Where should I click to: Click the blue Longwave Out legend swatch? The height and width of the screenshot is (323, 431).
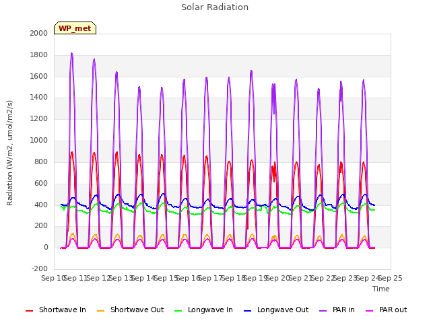tap(247, 311)
